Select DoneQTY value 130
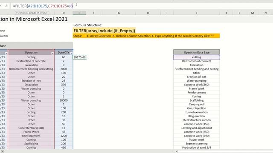Screen dimensions: 273x153 tap(64, 73)
